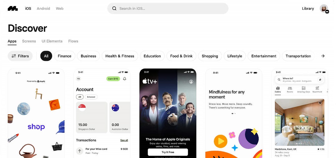Select the All category chip
The width and height of the screenshot is (336, 158).
tap(46, 56)
